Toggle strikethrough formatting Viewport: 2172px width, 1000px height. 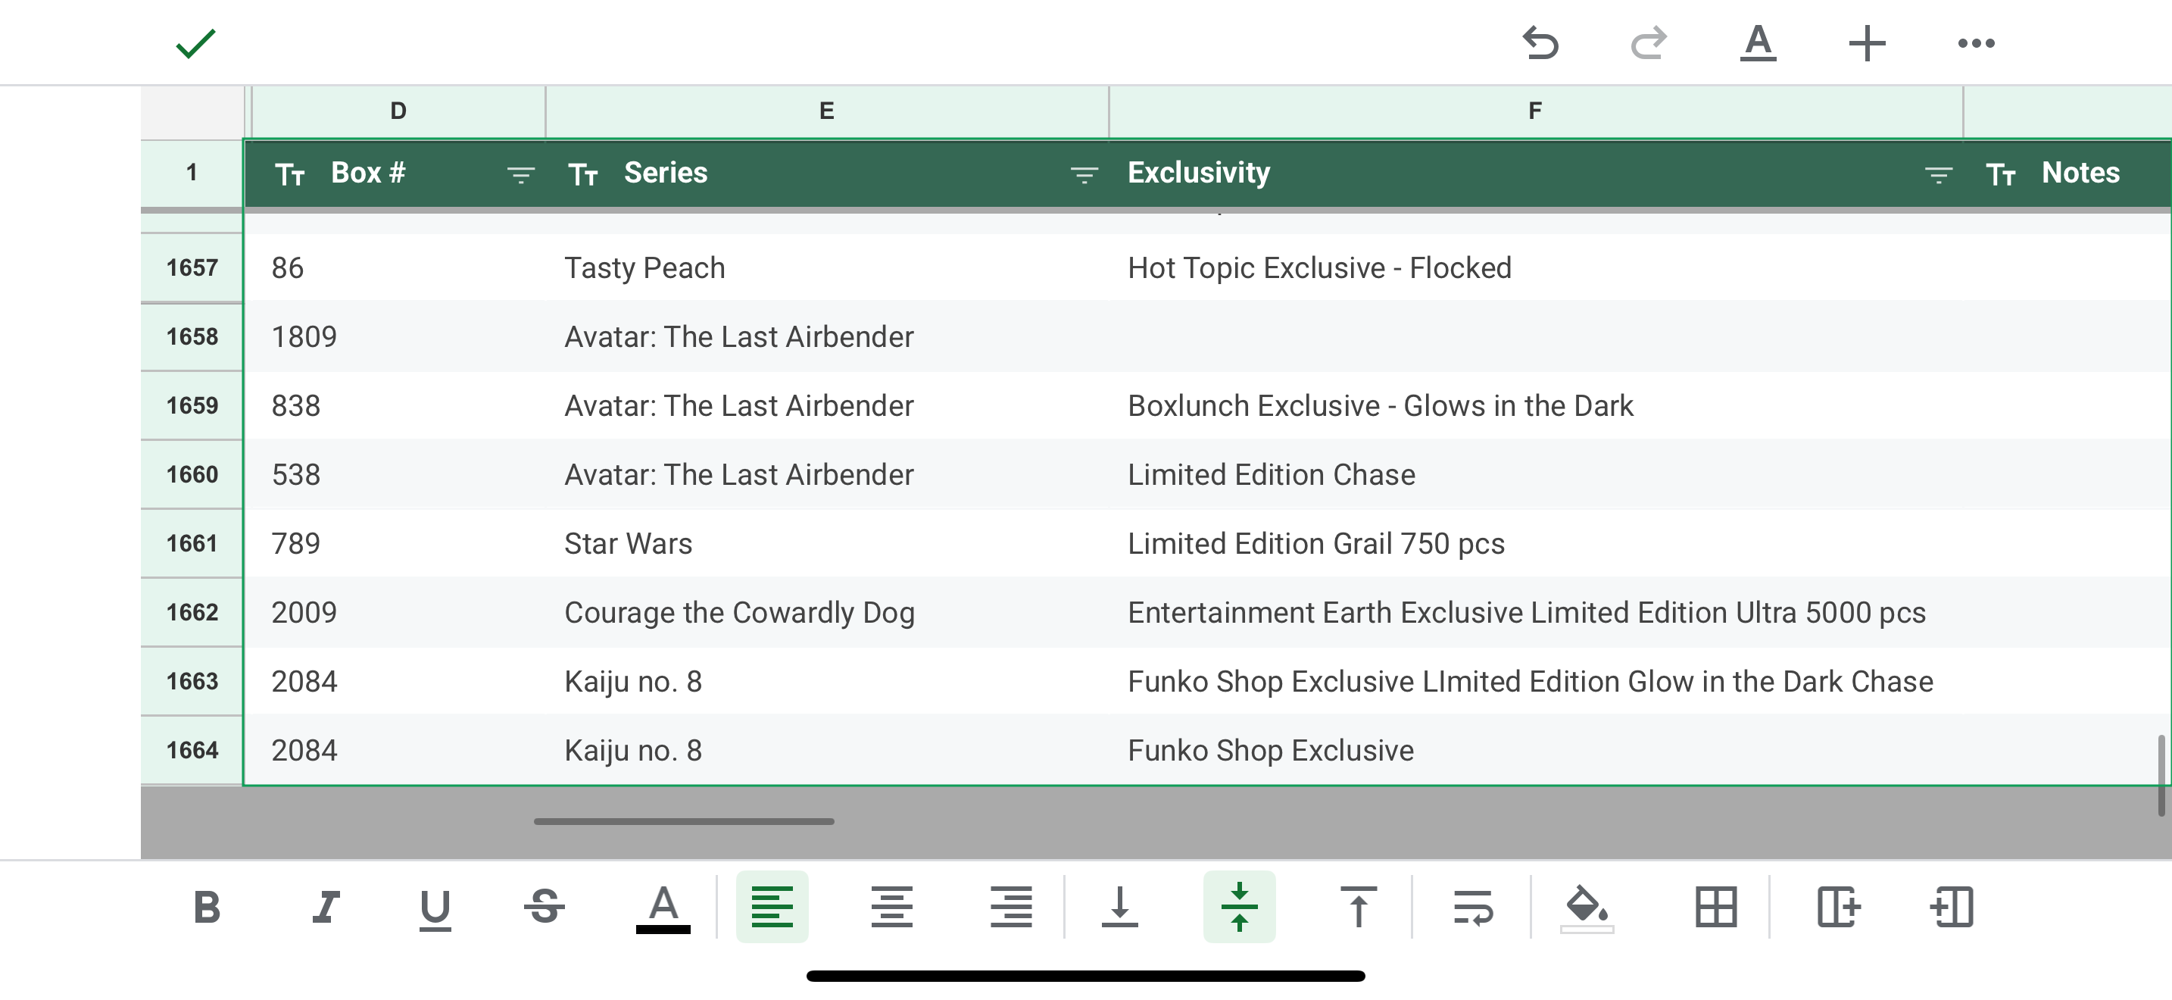tap(545, 908)
